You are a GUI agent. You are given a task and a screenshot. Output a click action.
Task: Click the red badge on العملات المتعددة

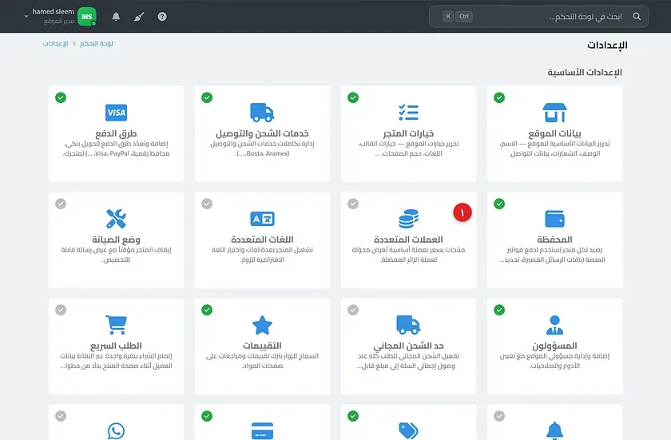(x=463, y=212)
